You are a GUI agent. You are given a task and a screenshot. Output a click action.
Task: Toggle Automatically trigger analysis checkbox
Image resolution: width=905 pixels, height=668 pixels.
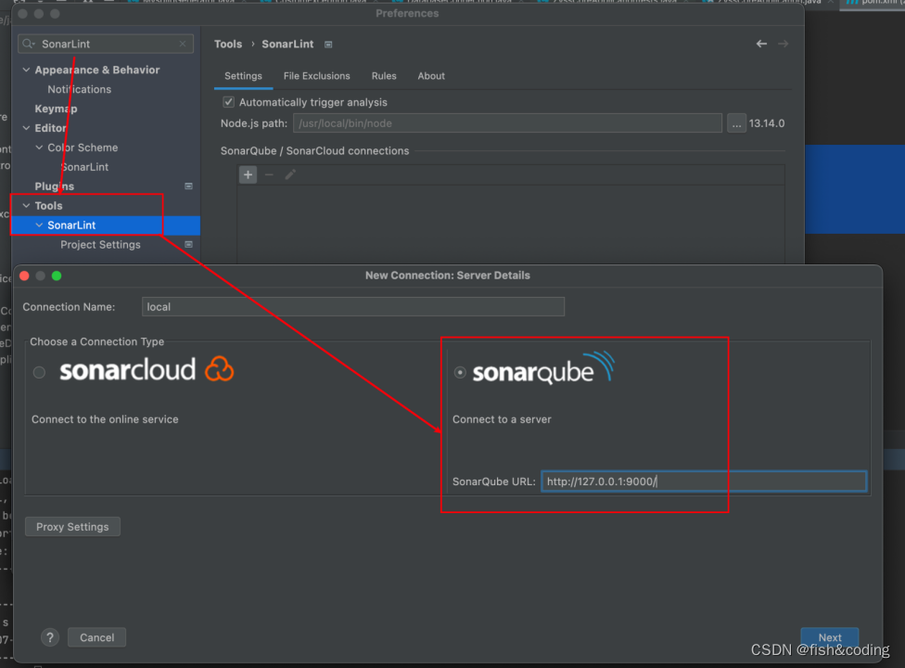coord(228,102)
